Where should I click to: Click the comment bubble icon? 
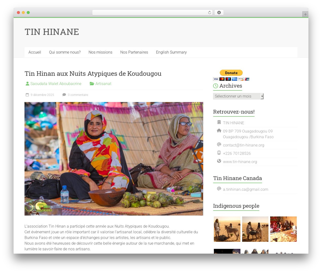tap(64, 95)
